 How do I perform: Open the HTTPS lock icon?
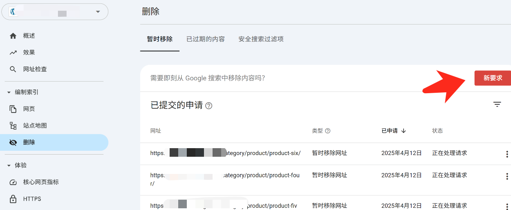[x=13, y=199]
